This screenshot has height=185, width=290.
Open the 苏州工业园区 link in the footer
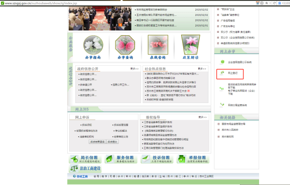click(206, 176)
